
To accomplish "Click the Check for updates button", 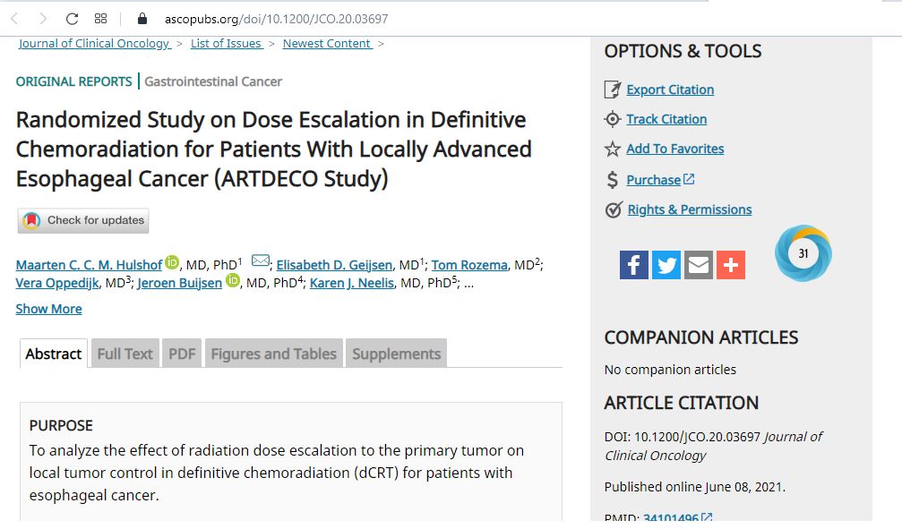I will 82,220.
